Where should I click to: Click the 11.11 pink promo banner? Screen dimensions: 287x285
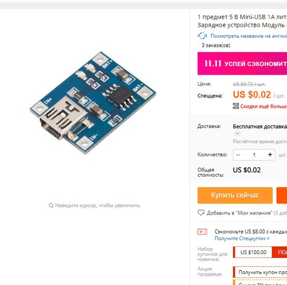[x=242, y=63]
